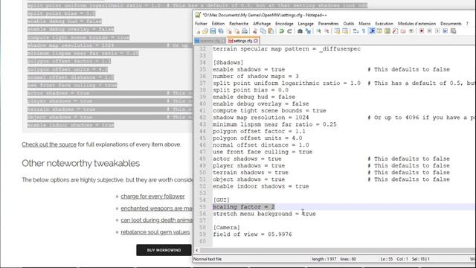Open Folder as Workspace icon

[403, 31]
